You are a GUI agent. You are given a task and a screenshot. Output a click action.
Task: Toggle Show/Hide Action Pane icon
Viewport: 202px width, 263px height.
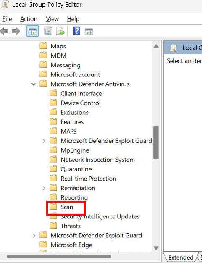click(x=89, y=32)
